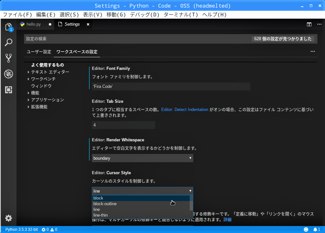This screenshot has width=325, height=233.
Task: Open the 編集(E) menu
Action: [x=46, y=15]
